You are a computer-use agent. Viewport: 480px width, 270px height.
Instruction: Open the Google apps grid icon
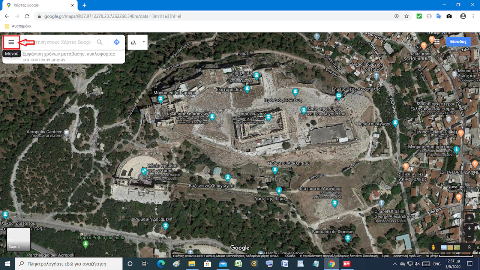coord(437,42)
